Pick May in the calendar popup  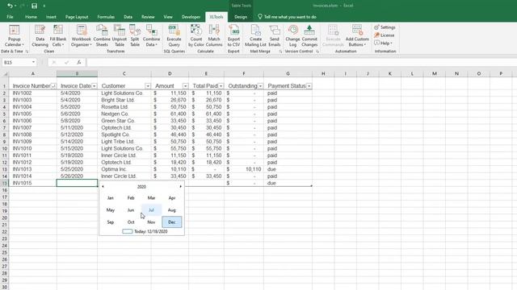click(x=111, y=210)
